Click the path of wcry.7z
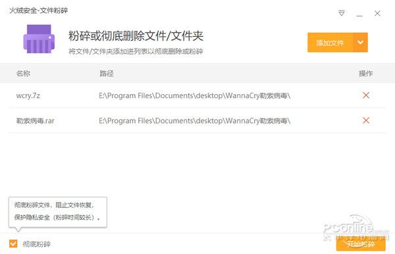 [194, 95]
